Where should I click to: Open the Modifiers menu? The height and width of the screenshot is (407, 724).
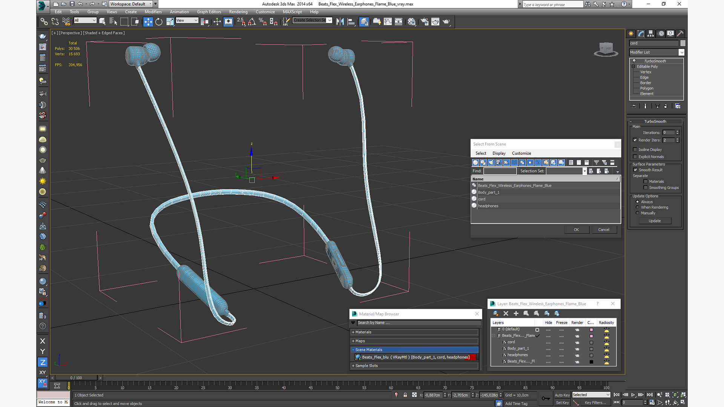coord(153,12)
